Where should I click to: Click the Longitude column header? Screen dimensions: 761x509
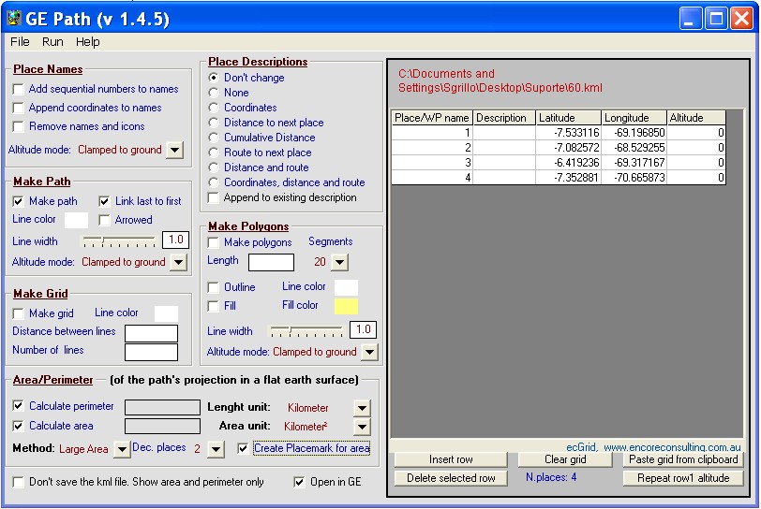pos(634,118)
